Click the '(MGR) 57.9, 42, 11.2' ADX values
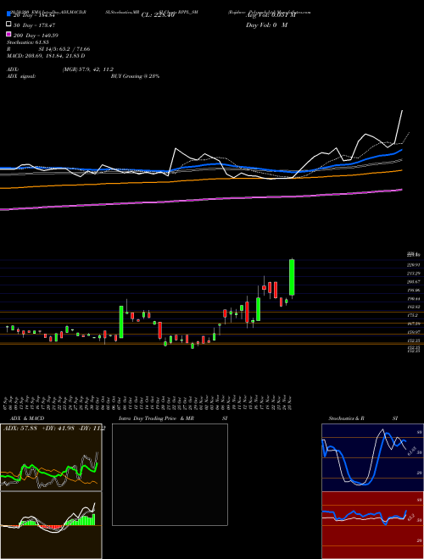Screen dimensions: 424x559 pos(88,69)
